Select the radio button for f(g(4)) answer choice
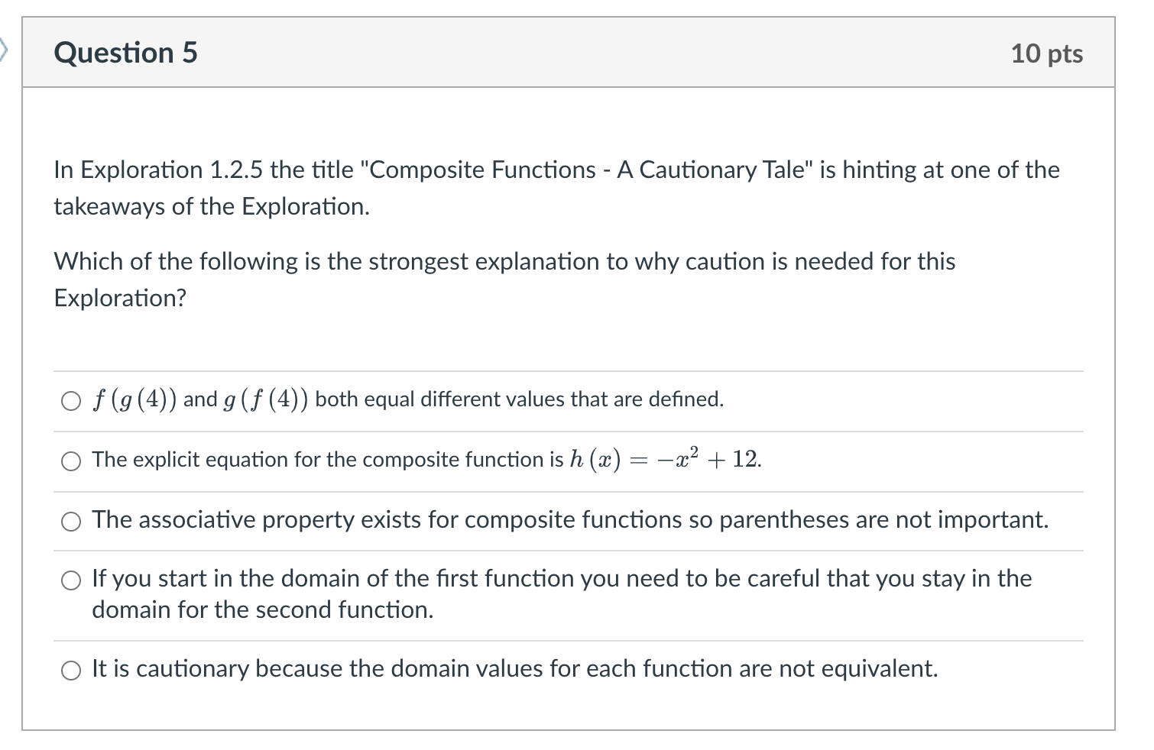This screenshot has height=750, width=1154. tap(71, 399)
